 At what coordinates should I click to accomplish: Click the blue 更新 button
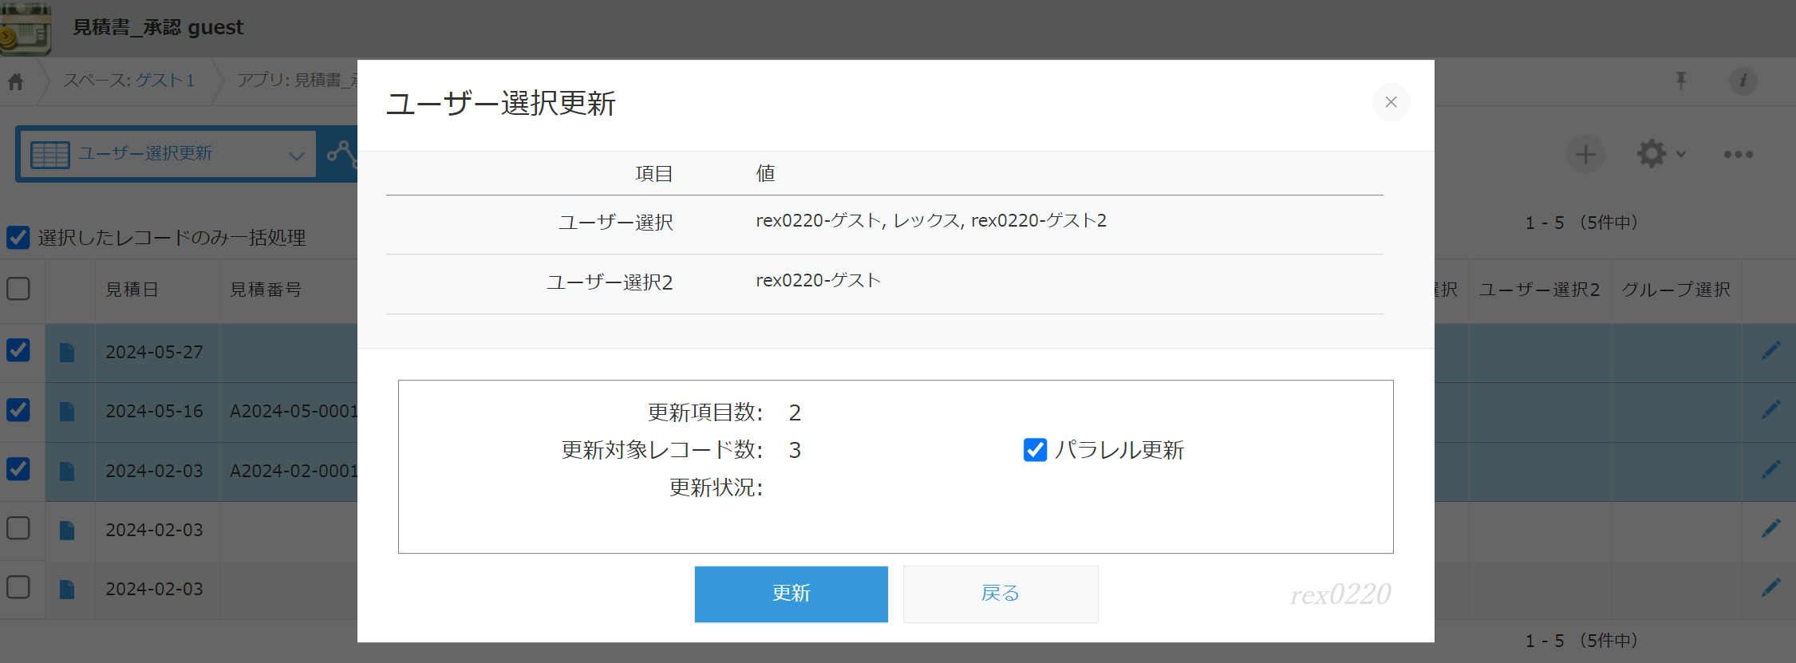pos(791,594)
